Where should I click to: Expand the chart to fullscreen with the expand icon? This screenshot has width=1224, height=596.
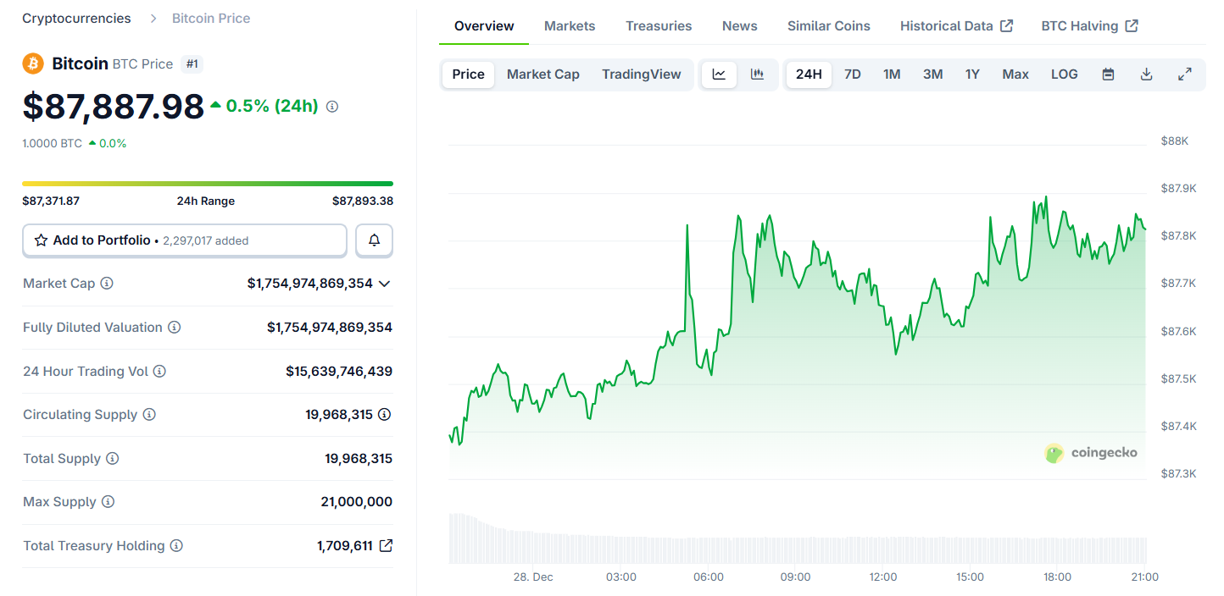coord(1185,74)
